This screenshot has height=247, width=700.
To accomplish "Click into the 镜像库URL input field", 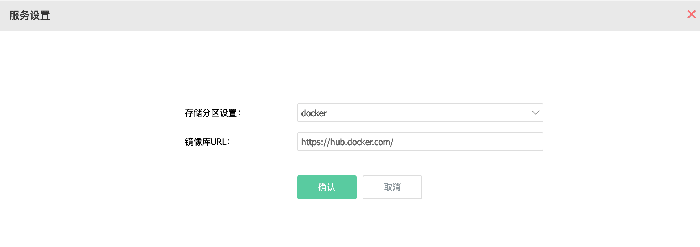I will [x=420, y=142].
